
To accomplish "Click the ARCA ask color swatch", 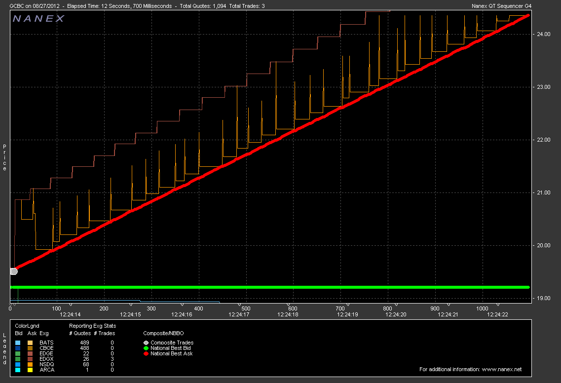I will (30, 370).
